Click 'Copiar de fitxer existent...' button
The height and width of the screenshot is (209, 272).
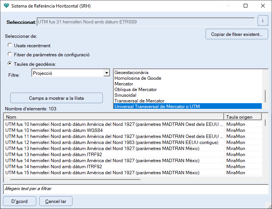tap(236, 34)
